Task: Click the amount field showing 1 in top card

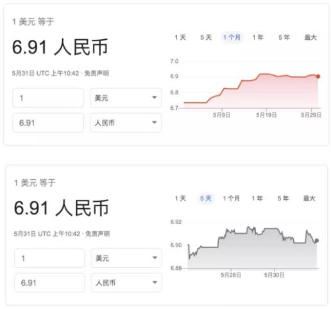Action: pos(48,98)
